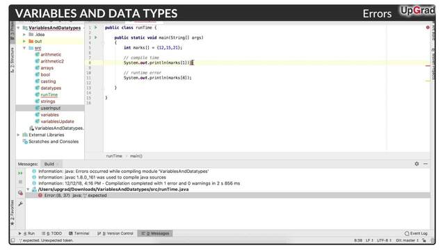
Task: Click the rerun build icon in Messages panel
Action: 20,173
